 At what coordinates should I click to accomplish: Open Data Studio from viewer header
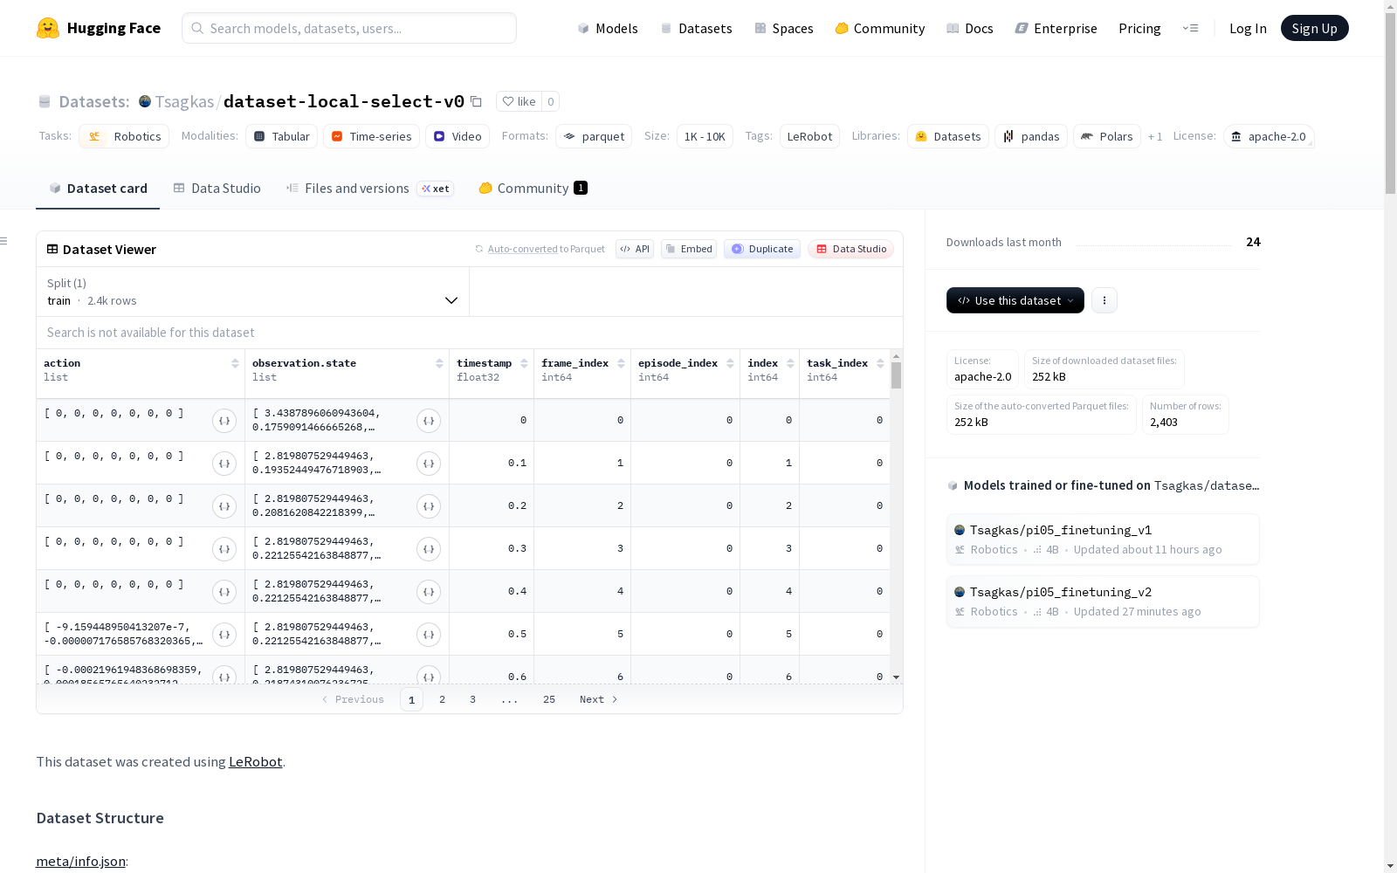851,249
